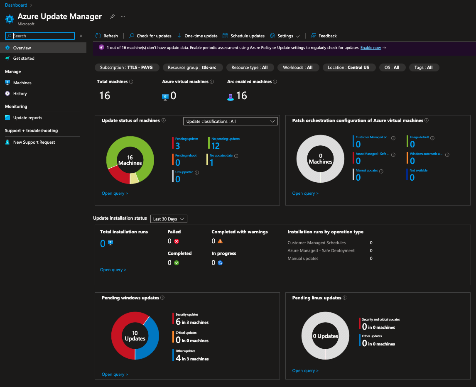Viewport: 476px width, 387px height.
Task: Show info for Pending windows updates
Action: click(162, 298)
